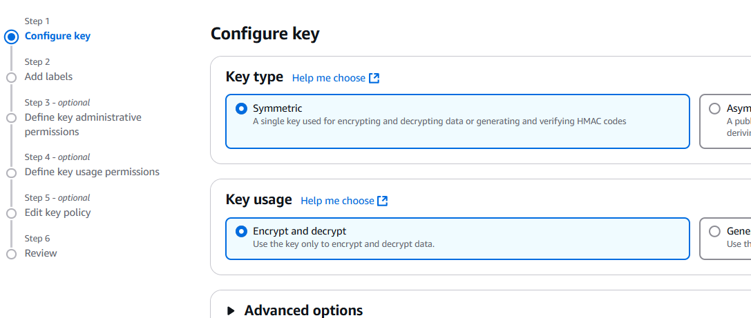Click the Define key usage permissions step circle
This screenshot has width=751, height=318.
(11, 172)
